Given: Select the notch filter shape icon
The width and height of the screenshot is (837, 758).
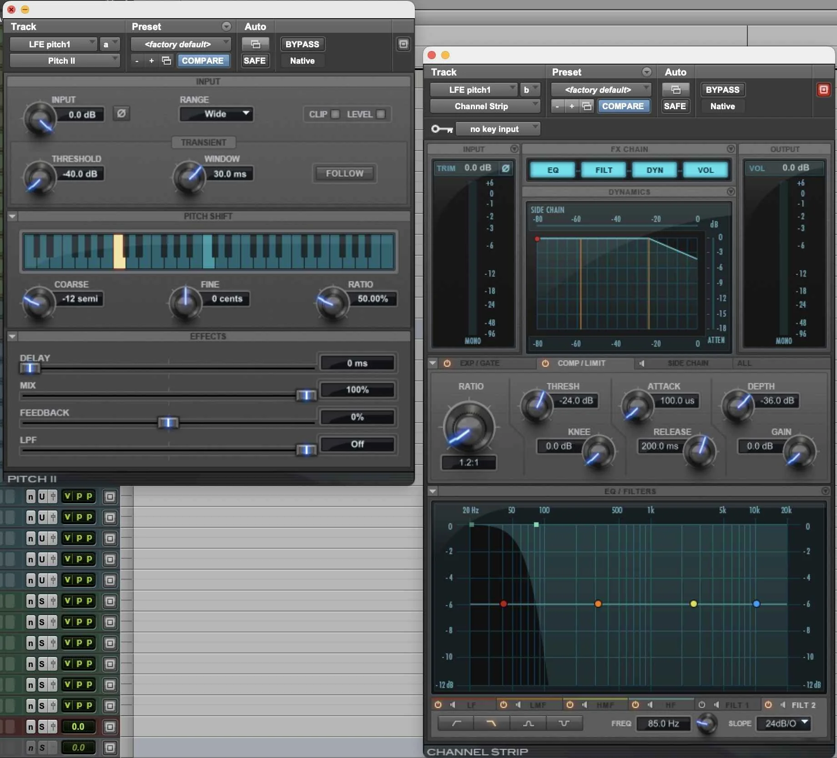Looking at the screenshot, I should pos(564,723).
